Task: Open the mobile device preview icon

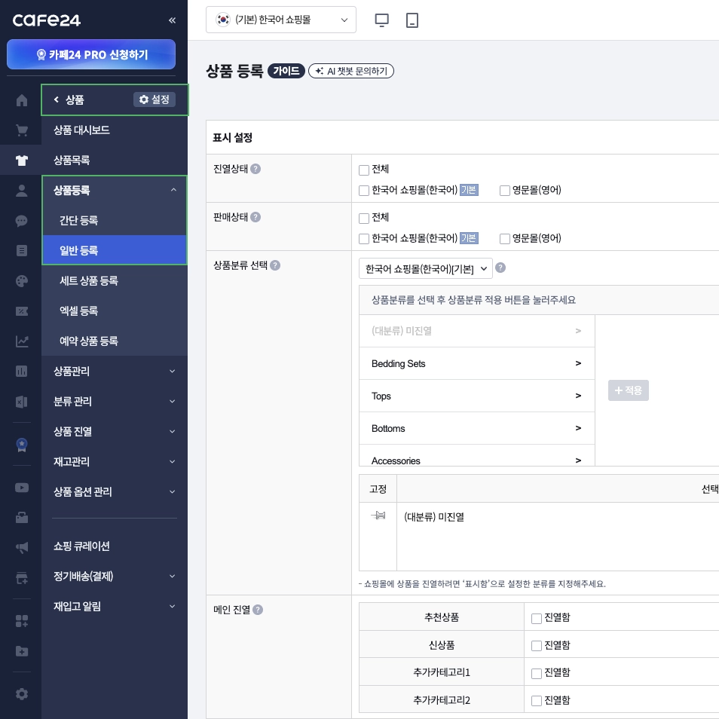Action: click(x=412, y=20)
